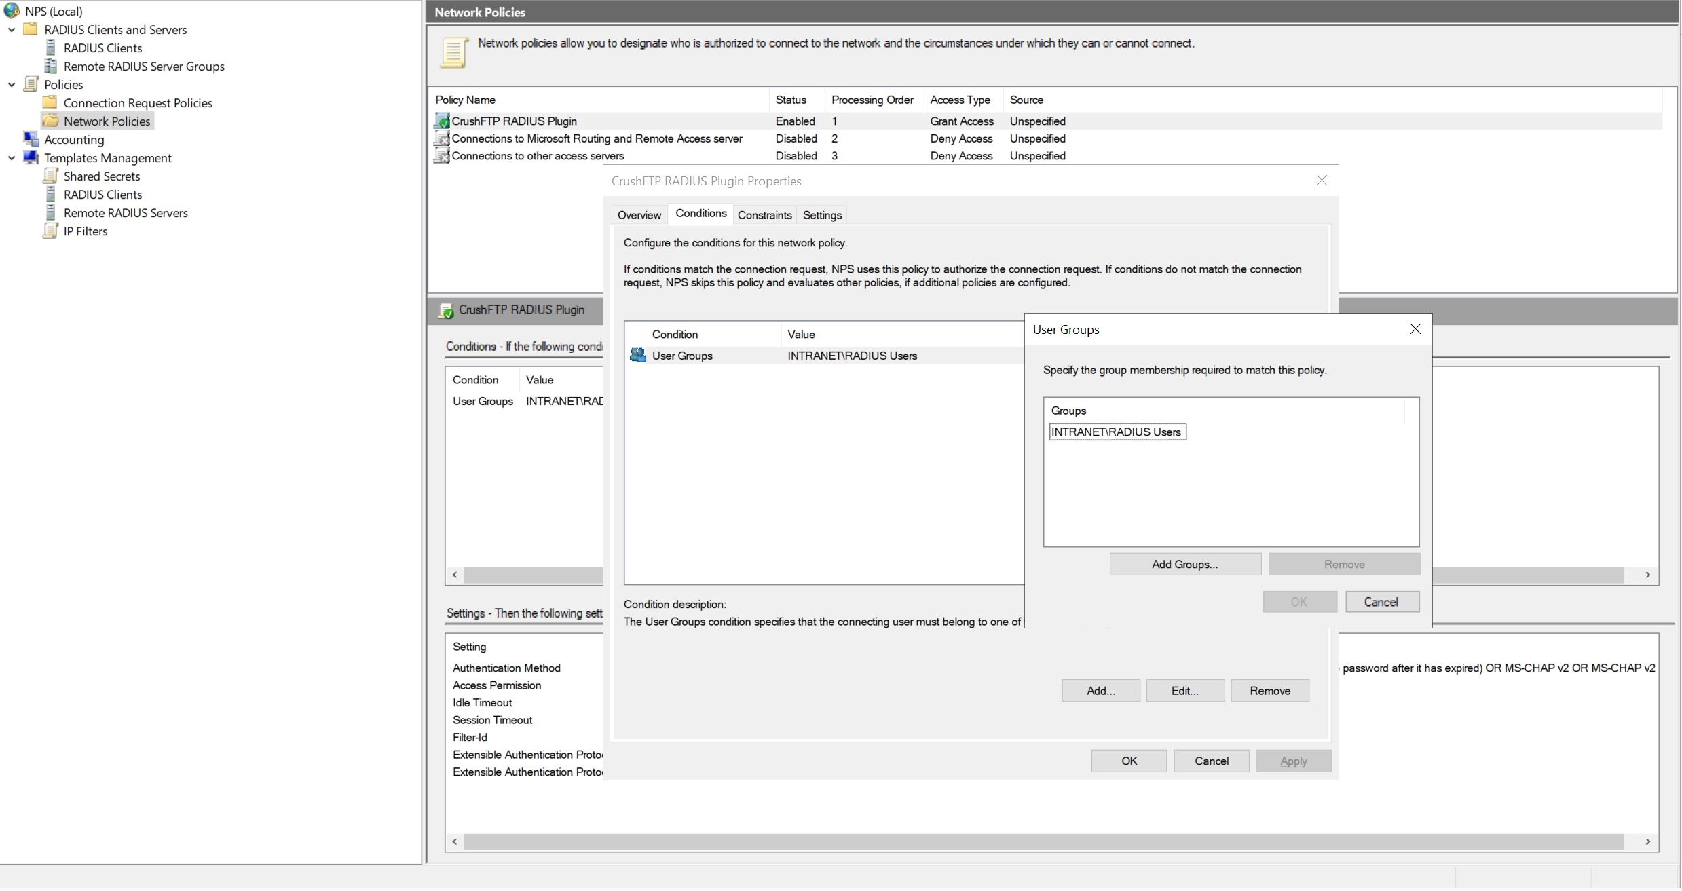Click the Connection Request Policies folder icon
The image size is (1682, 891).
(x=50, y=102)
